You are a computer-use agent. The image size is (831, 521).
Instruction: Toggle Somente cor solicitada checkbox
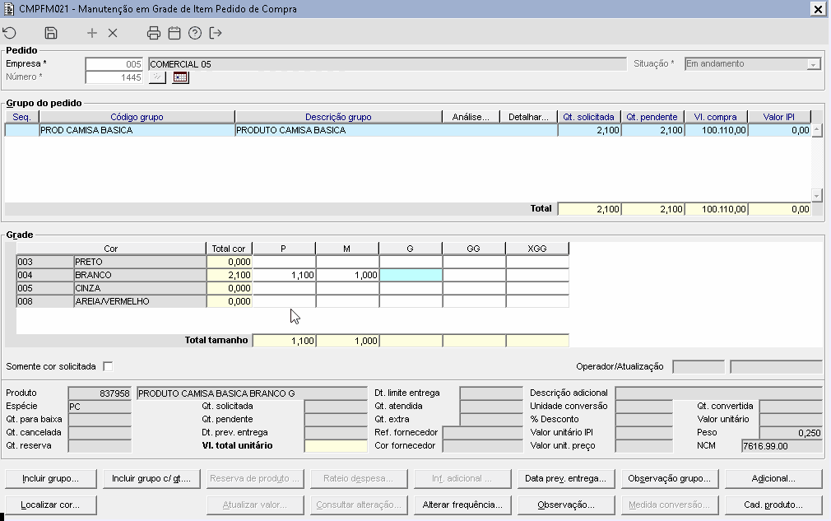coord(108,366)
